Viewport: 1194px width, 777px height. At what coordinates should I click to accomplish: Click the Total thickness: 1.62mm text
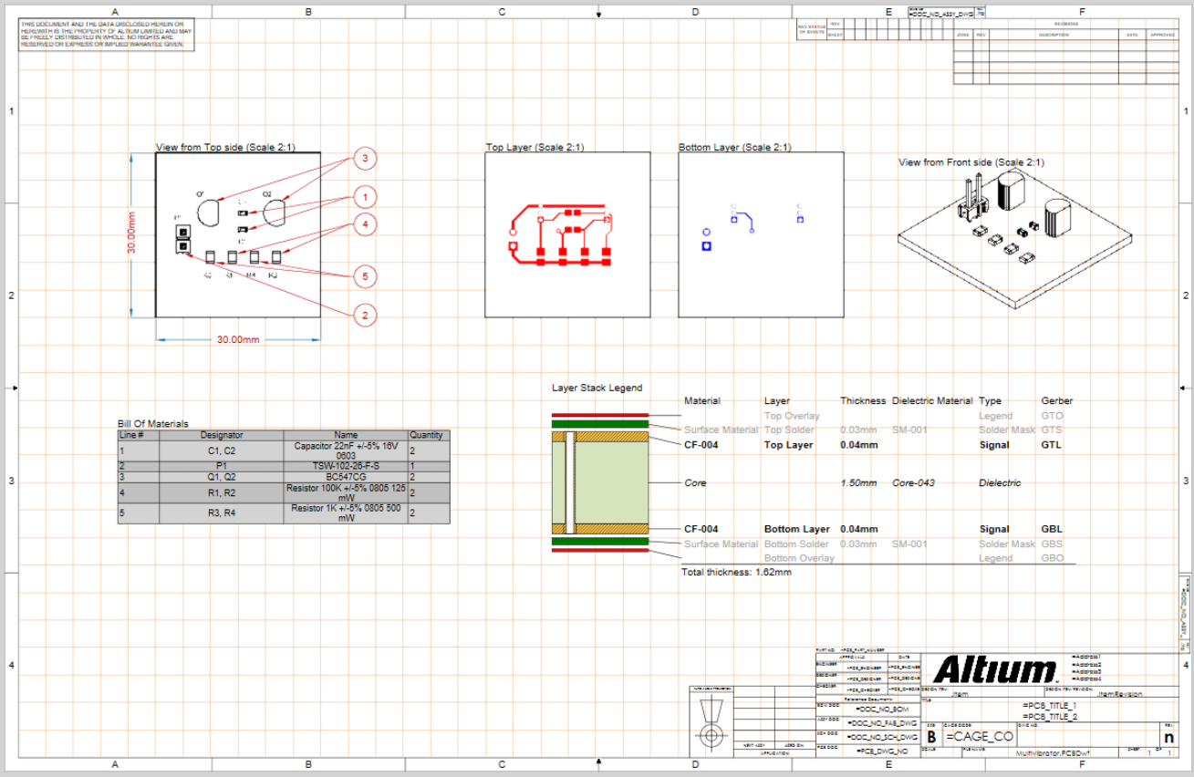coord(736,573)
